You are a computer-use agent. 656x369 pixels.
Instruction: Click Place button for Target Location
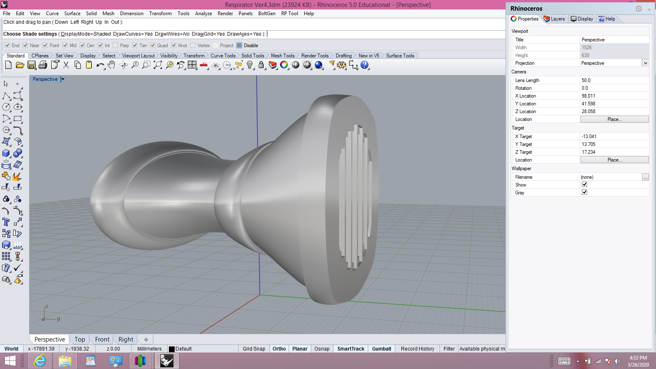point(615,160)
